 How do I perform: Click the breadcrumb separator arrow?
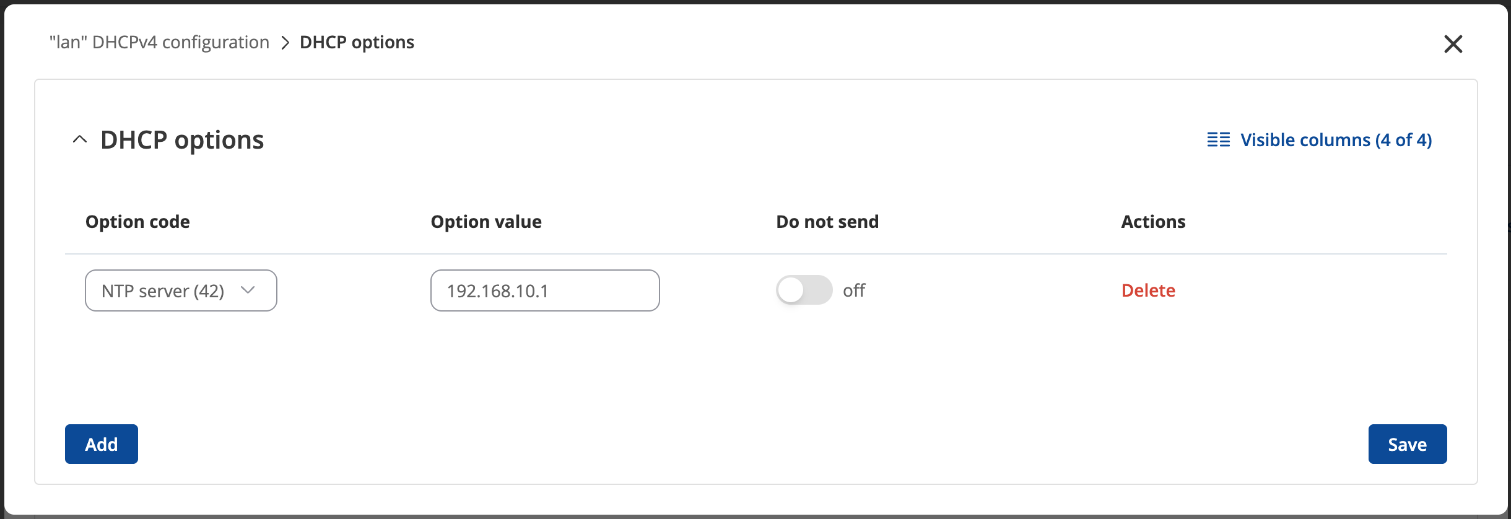click(x=285, y=43)
